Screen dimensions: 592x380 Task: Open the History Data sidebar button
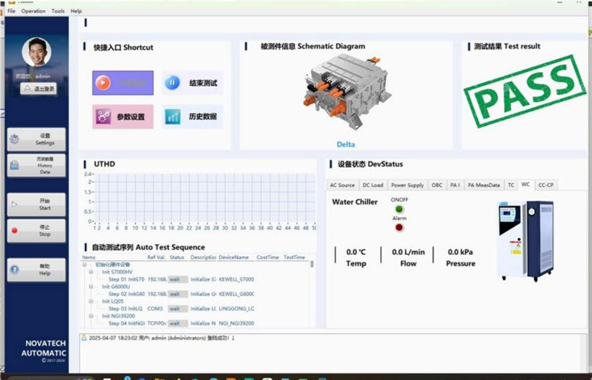click(x=36, y=166)
